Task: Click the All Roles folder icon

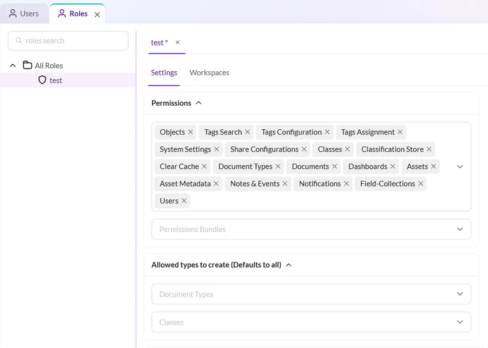Action: click(x=28, y=65)
